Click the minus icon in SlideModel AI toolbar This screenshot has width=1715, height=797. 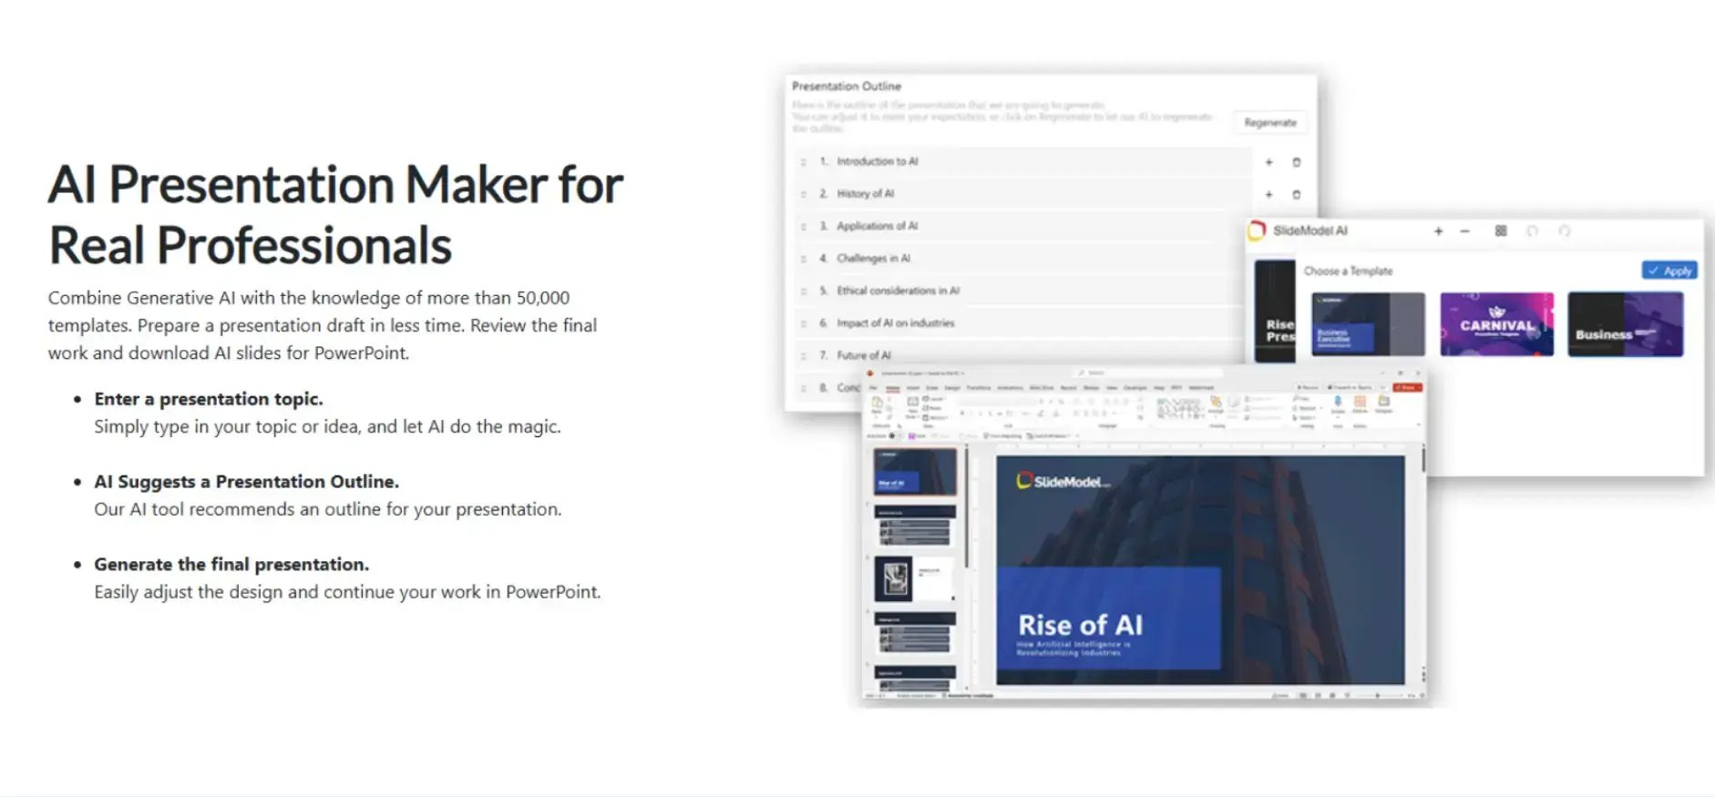pos(1464,231)
